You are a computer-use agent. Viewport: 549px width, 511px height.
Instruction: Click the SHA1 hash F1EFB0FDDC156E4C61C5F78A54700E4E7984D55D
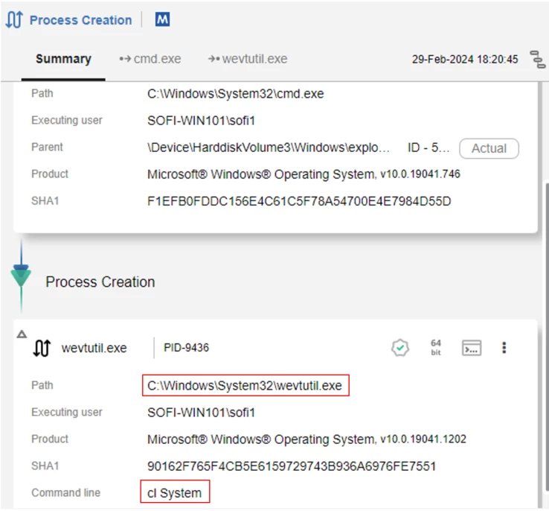coord(299,201)
